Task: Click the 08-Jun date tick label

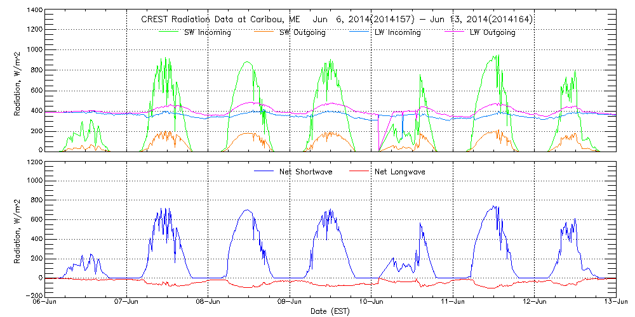Action: point(208,303)
